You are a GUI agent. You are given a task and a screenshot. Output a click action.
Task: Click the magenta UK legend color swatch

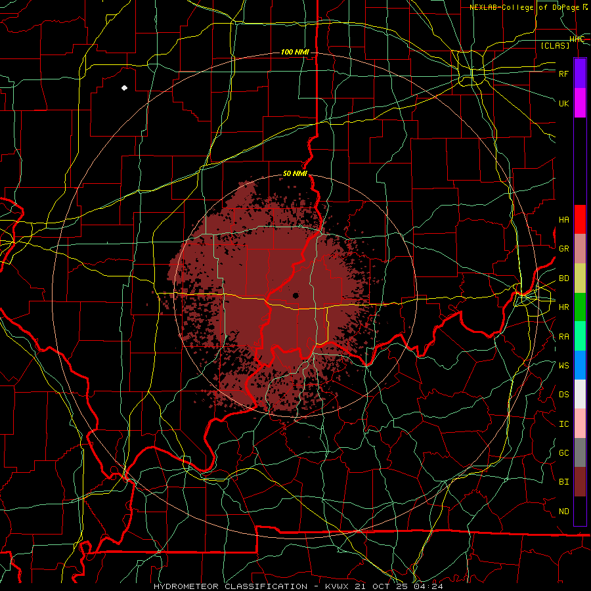click(x=580, y=103)
